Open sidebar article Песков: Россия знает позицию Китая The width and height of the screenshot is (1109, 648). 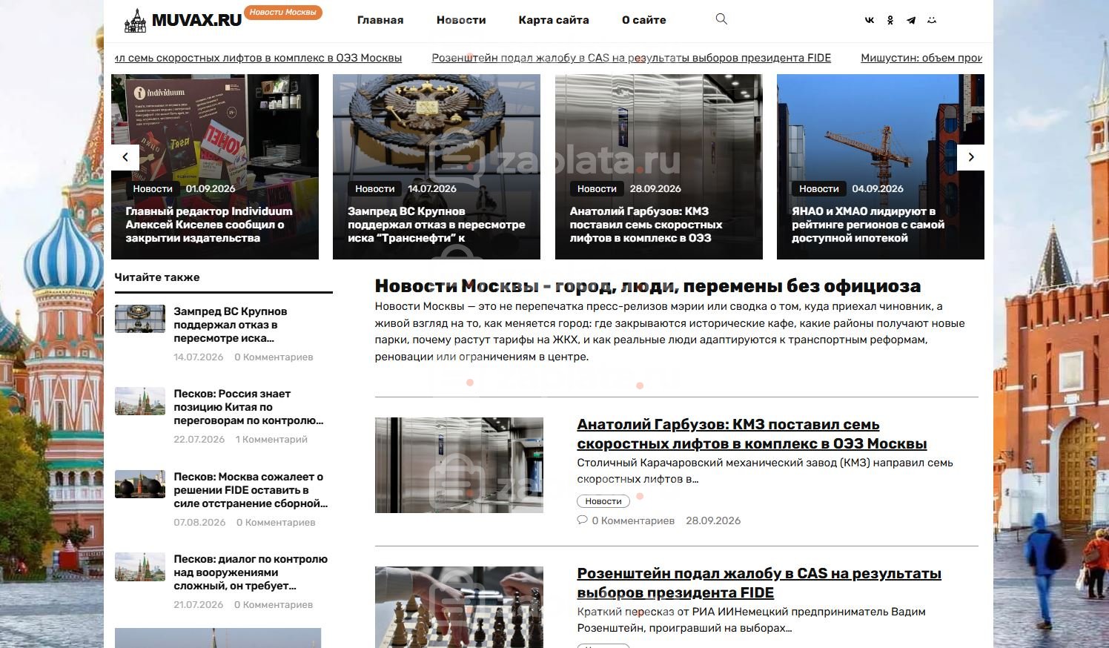pyautogui.click(x=248, y=407)
